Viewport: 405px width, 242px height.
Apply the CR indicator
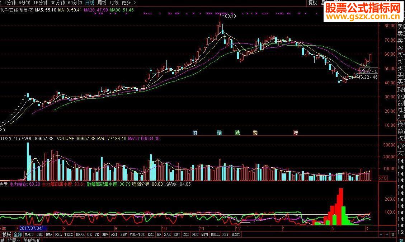tap(89, 234)
